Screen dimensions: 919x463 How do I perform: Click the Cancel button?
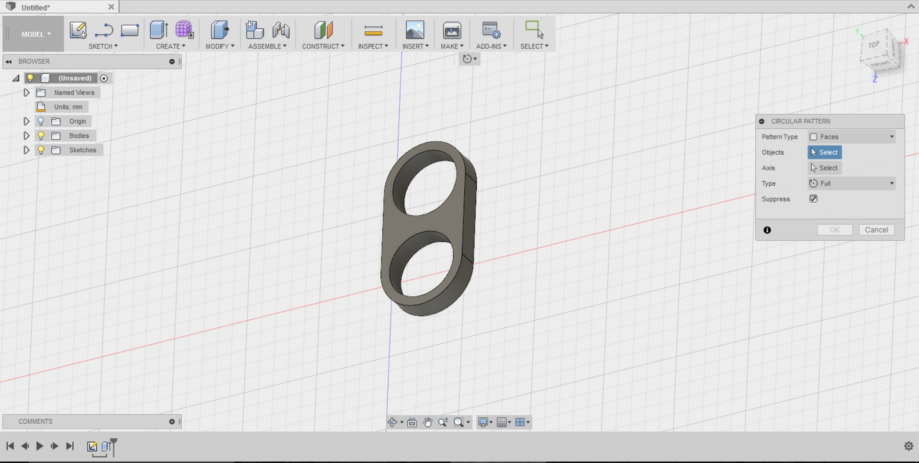point(876,230)
